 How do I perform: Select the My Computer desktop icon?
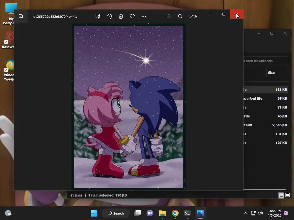9,14
